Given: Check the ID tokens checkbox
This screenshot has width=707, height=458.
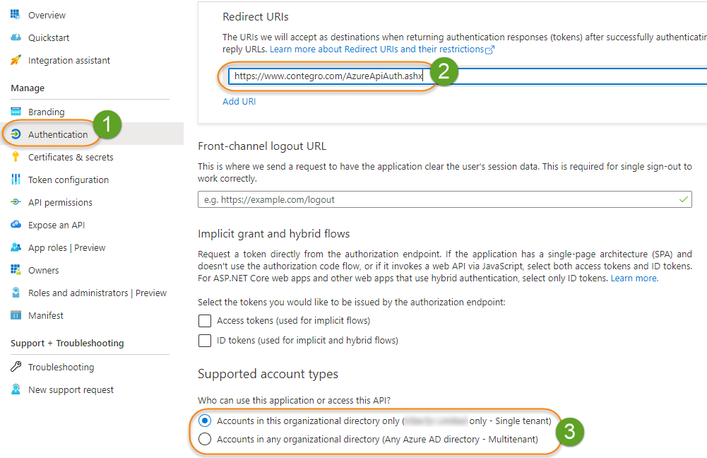Looking at the screenshot, I should [205, 340].
